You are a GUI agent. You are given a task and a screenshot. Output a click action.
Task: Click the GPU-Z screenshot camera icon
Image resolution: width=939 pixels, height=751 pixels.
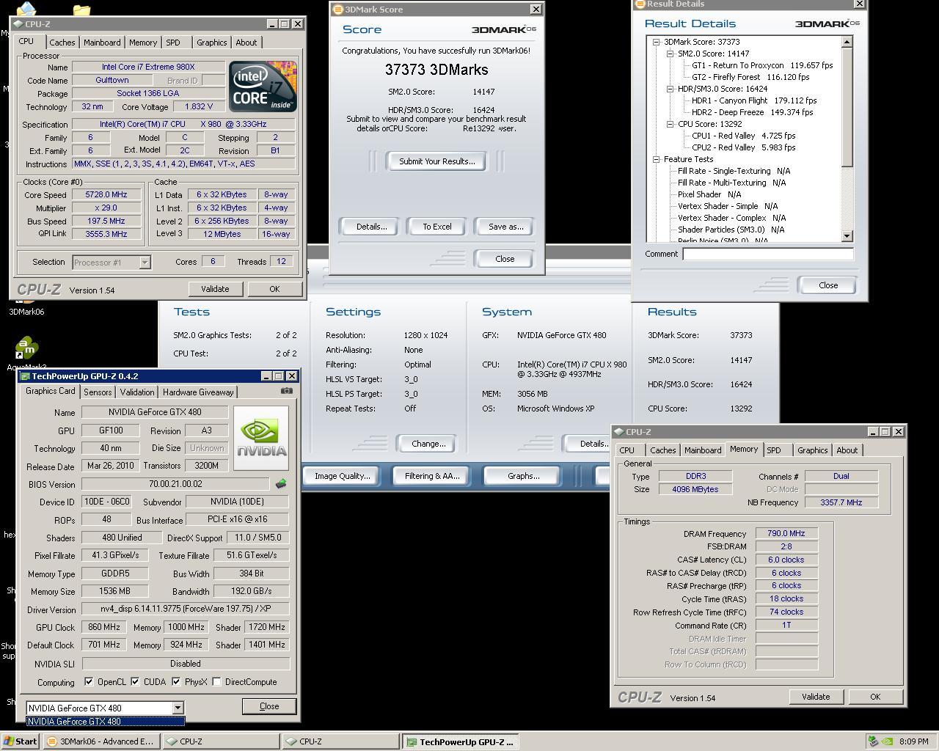287,391
